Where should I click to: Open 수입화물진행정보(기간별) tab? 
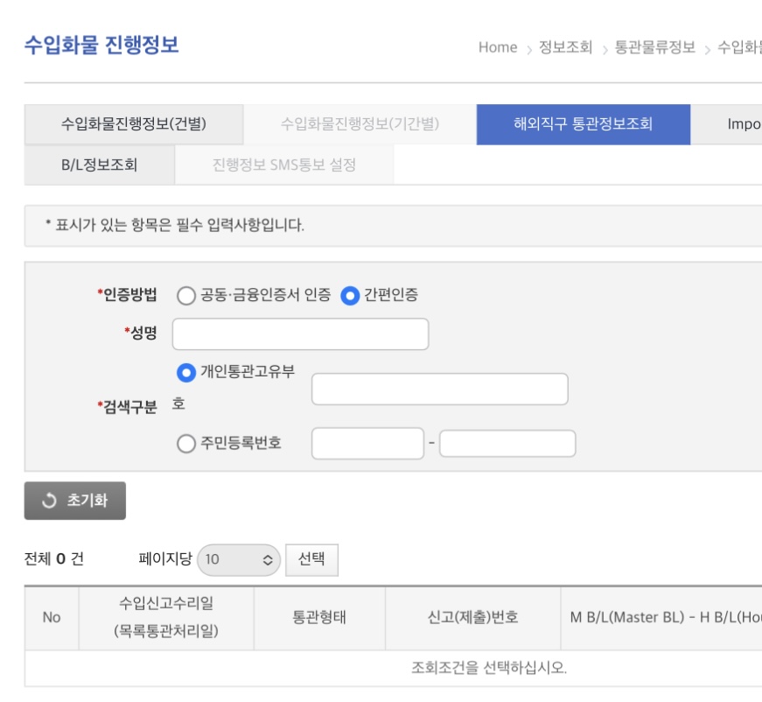[360, 124]
